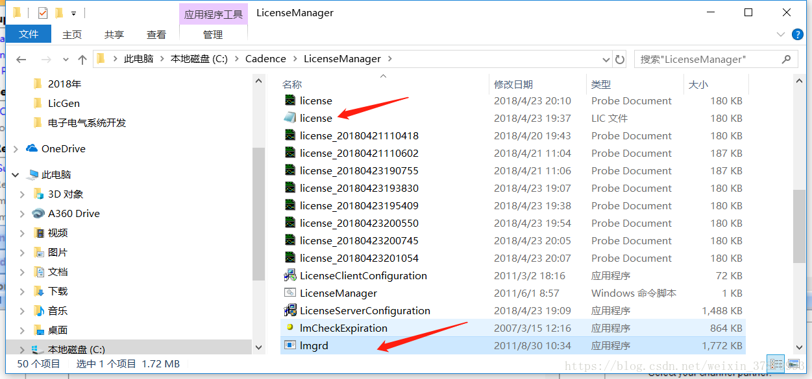Go forward with the forward arrow
The width and height of the screenshot is (812, 379).
pyautogui.click(x=46, y=59)
